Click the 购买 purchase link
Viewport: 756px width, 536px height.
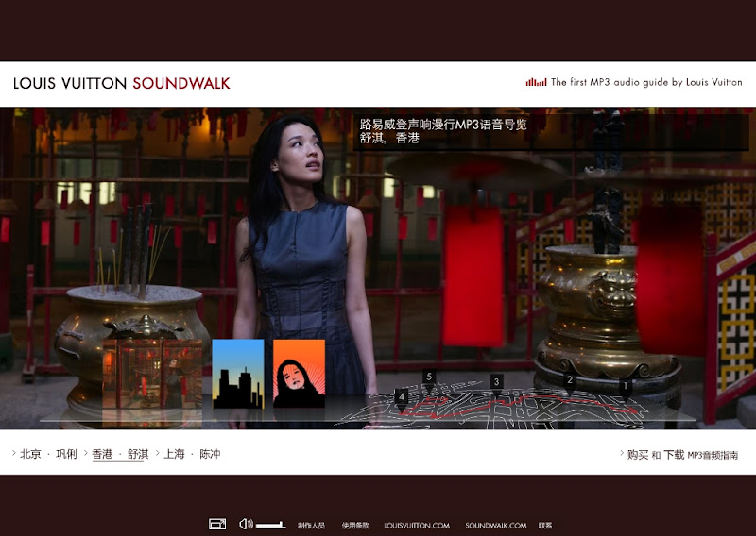[638, 454]
